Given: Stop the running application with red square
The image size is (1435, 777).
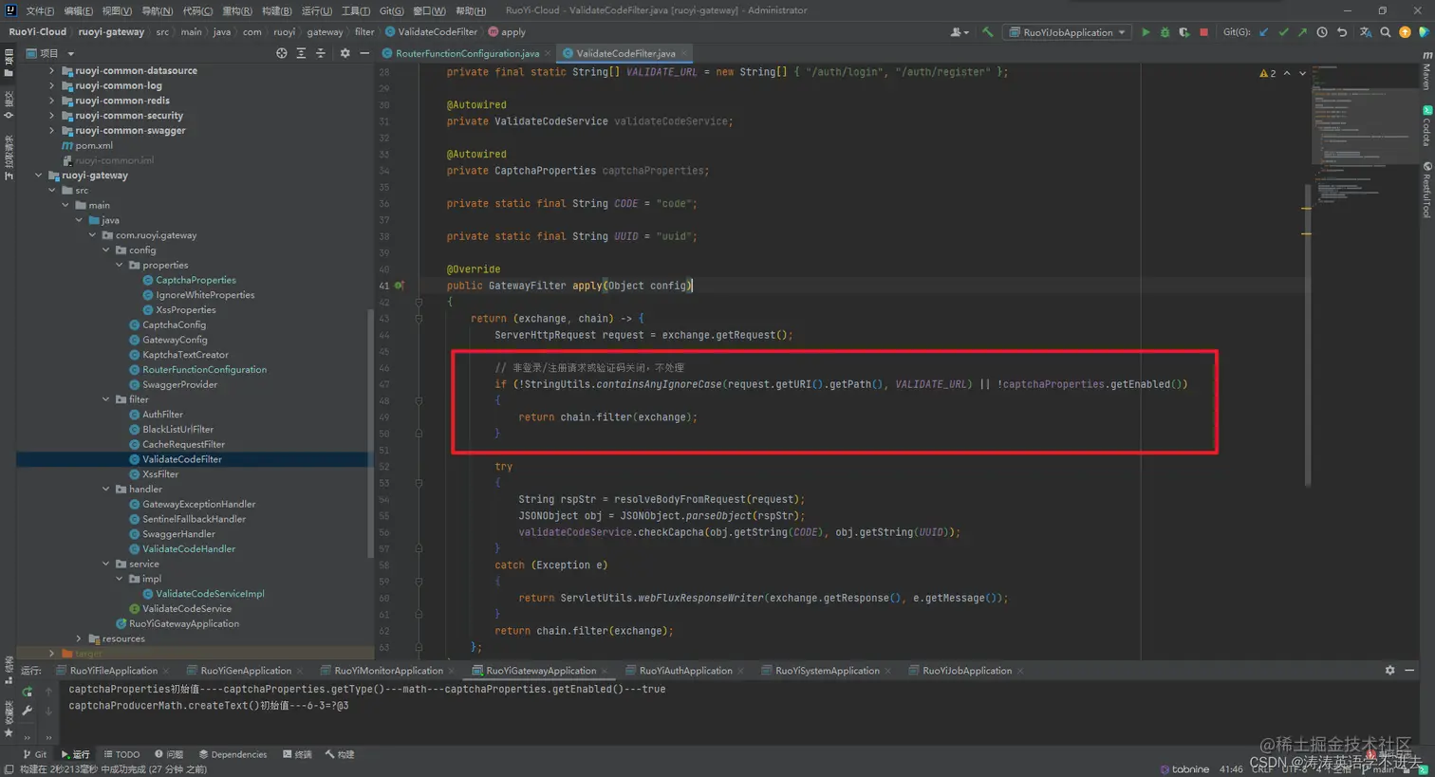Looking at the screenshot, I should [1203, 32].
